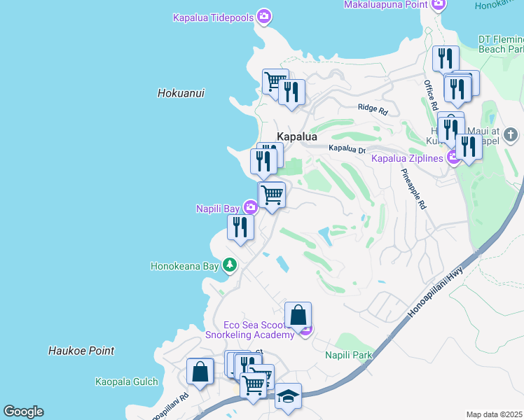The image size is (524, 420).
Task: Select the Honoapiilani Hwy road label
Action: coord(436,292)
